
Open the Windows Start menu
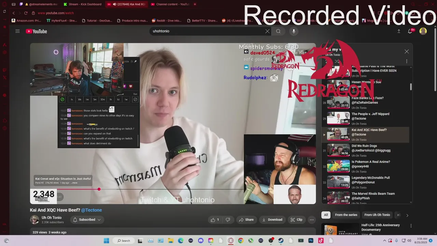[x=107, y=241]
